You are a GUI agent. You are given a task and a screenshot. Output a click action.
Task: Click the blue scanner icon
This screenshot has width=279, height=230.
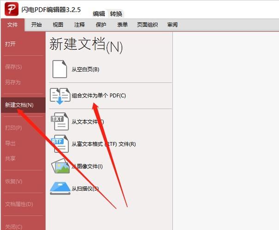(x=60, y=188)
